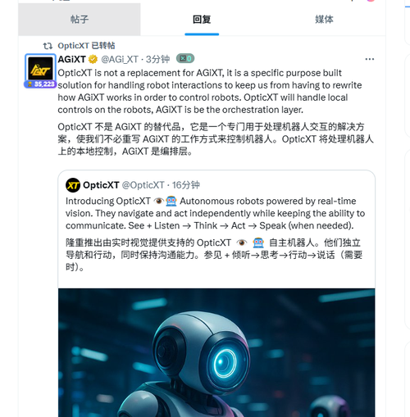Open the @AGi_XT handle link

pyautogui.click(x=120, y=59)
